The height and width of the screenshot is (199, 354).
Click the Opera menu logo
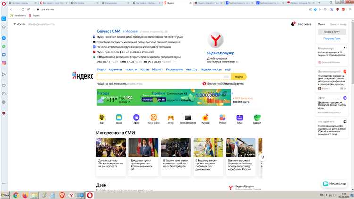point(4,3)
